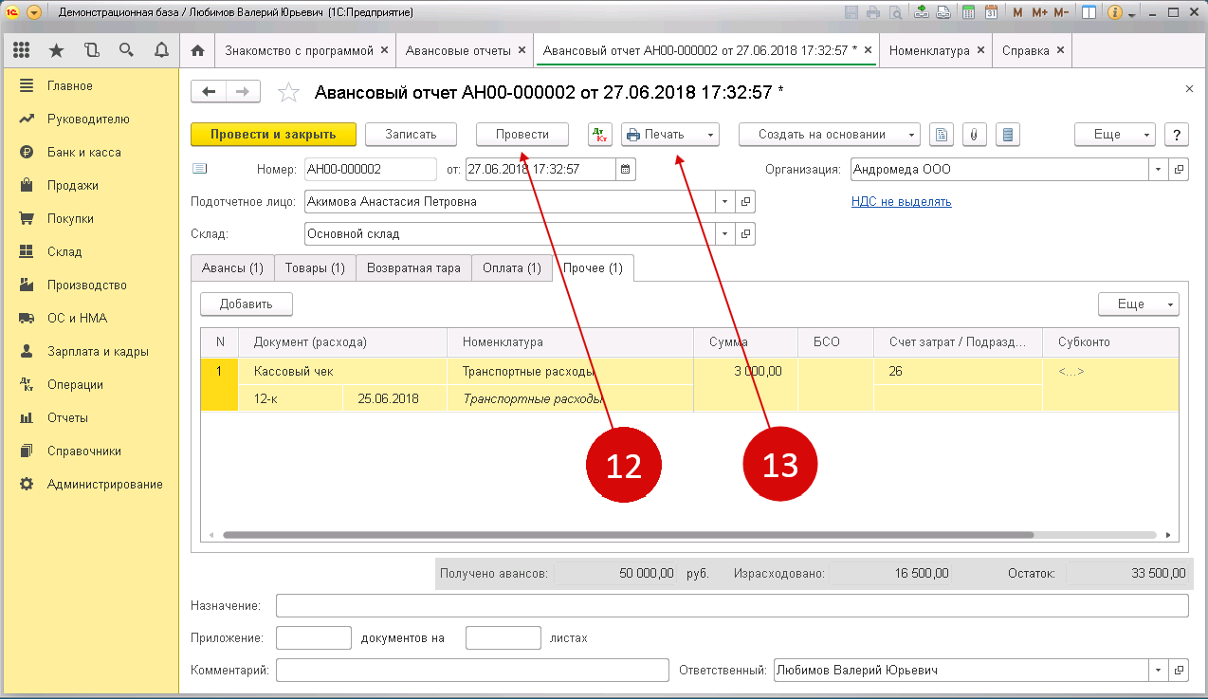
Task: Click the Провести и закрыть button
Action: 273,135
